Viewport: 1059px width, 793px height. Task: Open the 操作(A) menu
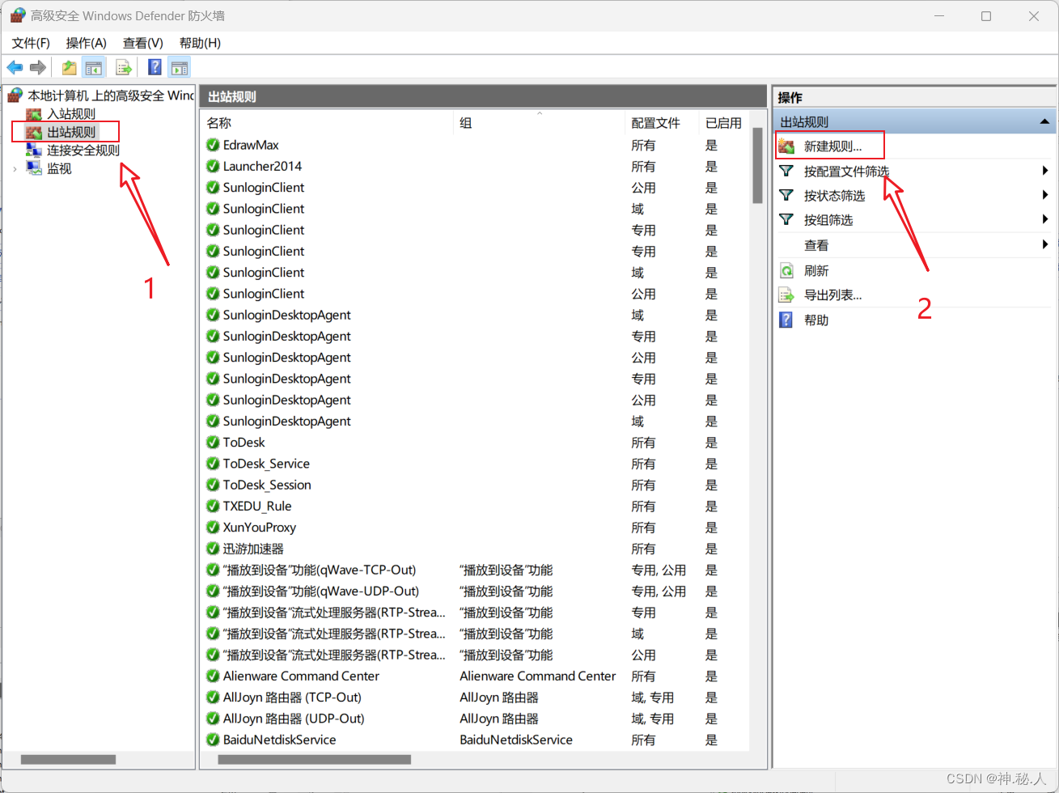coord(86,43)
